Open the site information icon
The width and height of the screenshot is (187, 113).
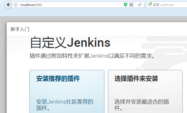[x=16, y=5]
